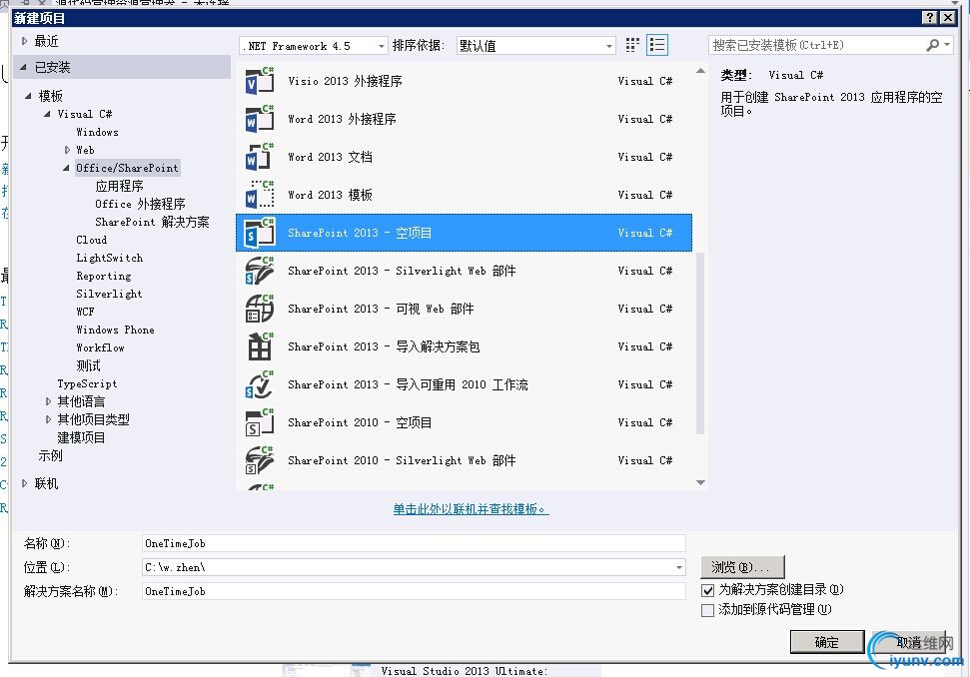Select the TypeScript tree item
This screenshot has width=970, height=677.
click(87, 383)
